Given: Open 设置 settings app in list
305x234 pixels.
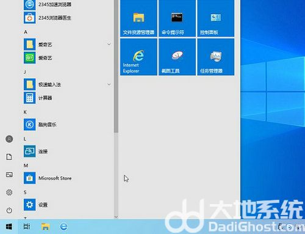Looking at the screenshot, I should 67,205.
